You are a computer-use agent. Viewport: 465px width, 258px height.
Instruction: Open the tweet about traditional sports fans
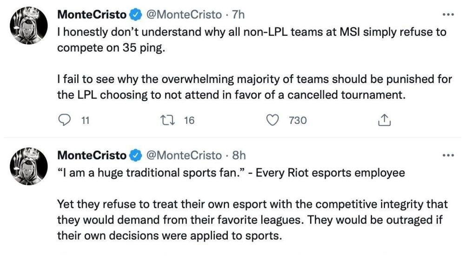tap(251, 204)
